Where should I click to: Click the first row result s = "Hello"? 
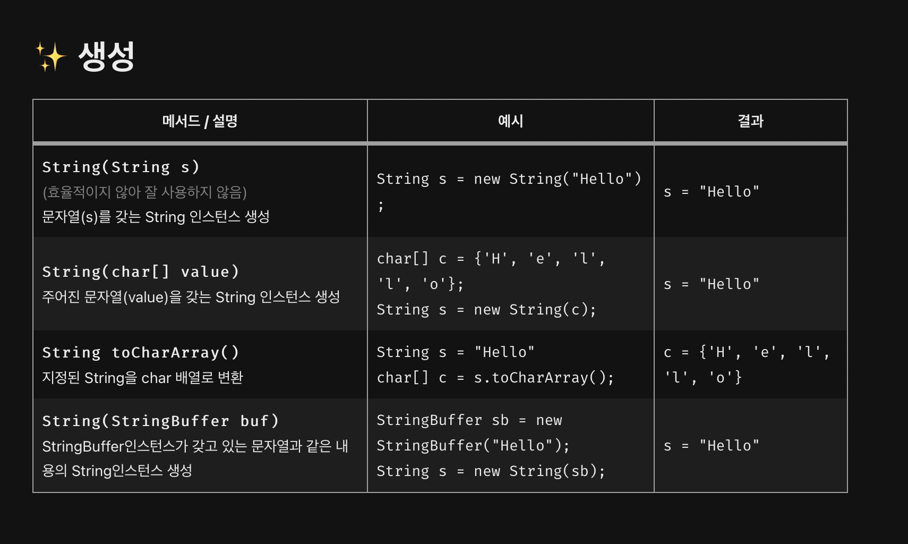[x=712, y=192]
